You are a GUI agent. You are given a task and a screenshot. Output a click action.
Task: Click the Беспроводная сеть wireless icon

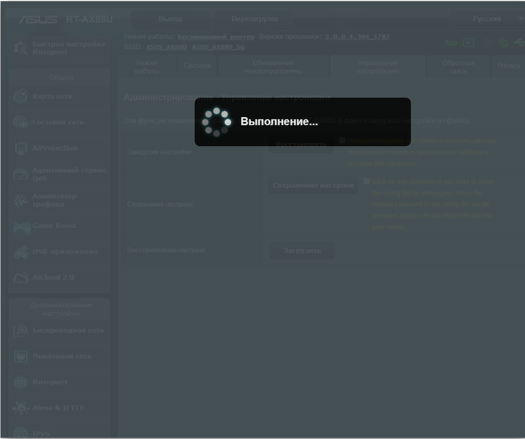pyautogui.click(x=21, y=330)
